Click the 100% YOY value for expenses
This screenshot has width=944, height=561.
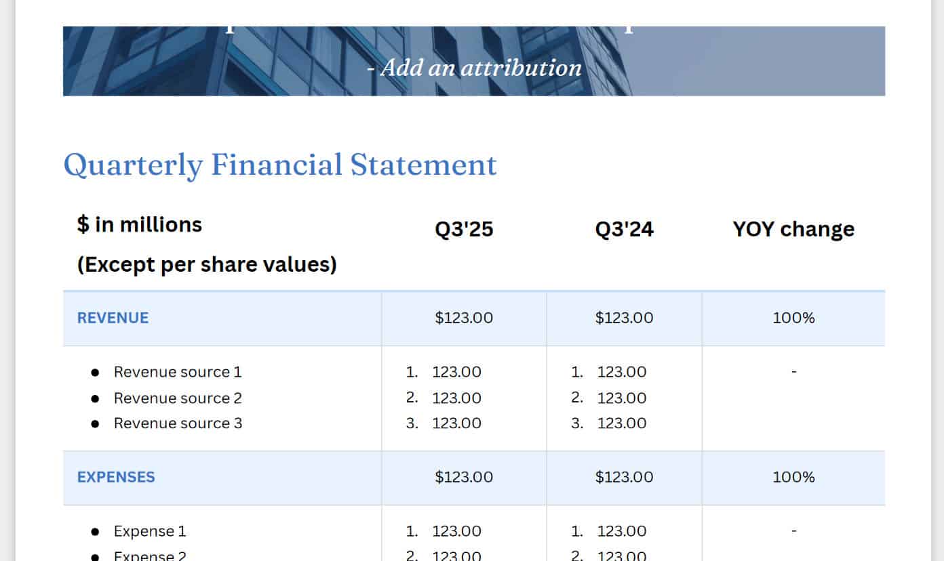point(793,477)
